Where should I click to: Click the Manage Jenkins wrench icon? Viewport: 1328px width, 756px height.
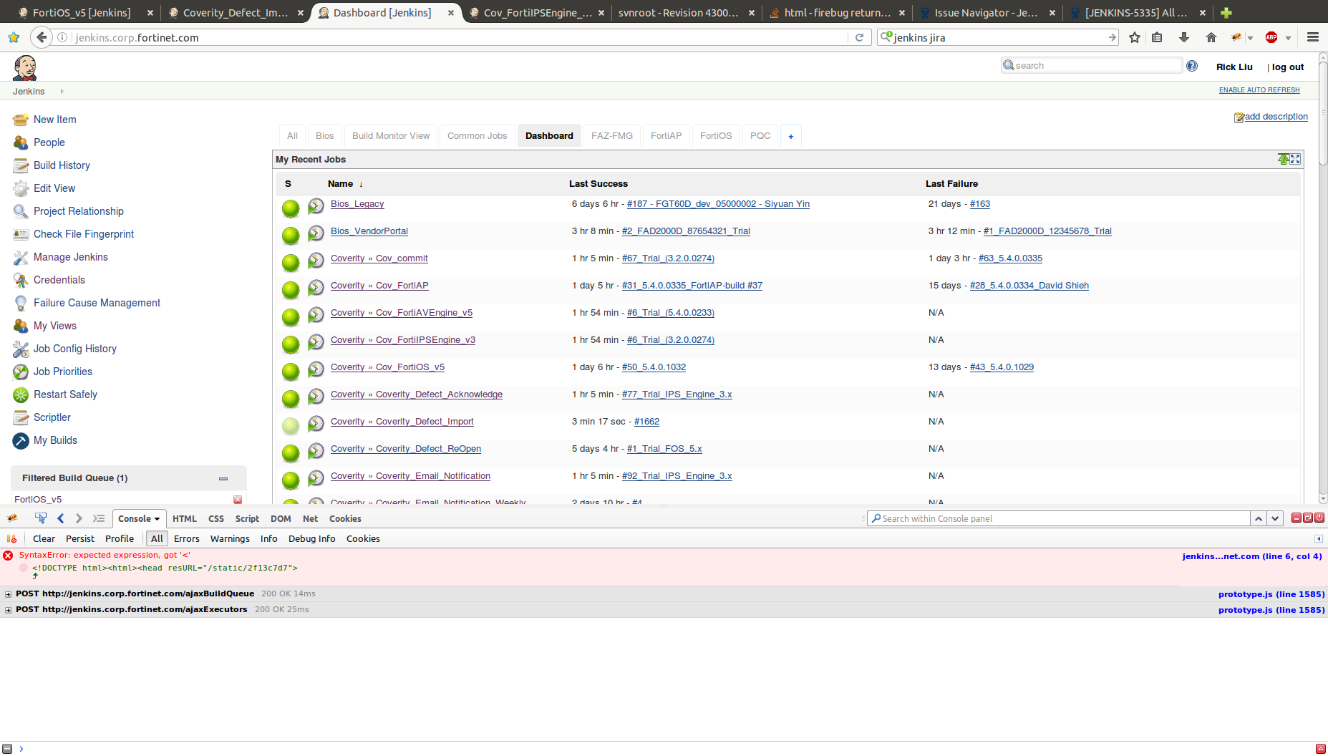pyautogui.click(x=21, y=258)
